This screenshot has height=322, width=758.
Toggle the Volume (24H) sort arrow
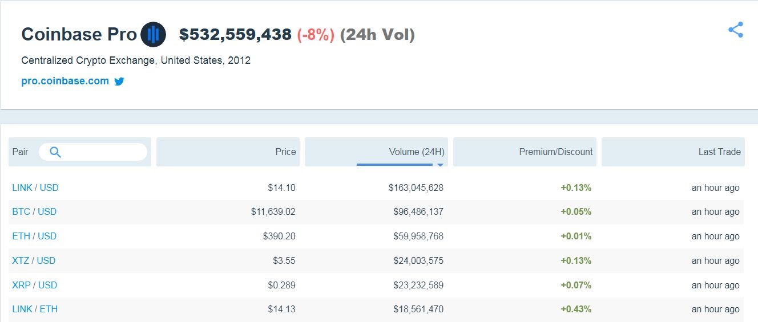[440, 165]
